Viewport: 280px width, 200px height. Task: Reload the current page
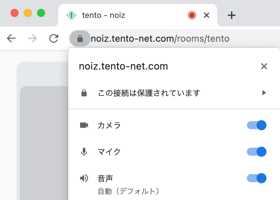click(54, 39)
